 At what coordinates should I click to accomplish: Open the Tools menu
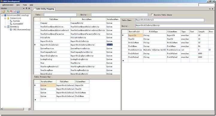25,5
